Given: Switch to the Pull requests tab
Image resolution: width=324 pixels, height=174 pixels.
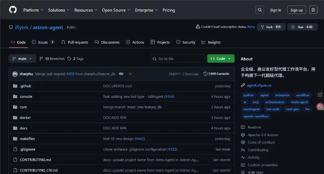Looking at the screenshot, I should [x=75, y=42].
